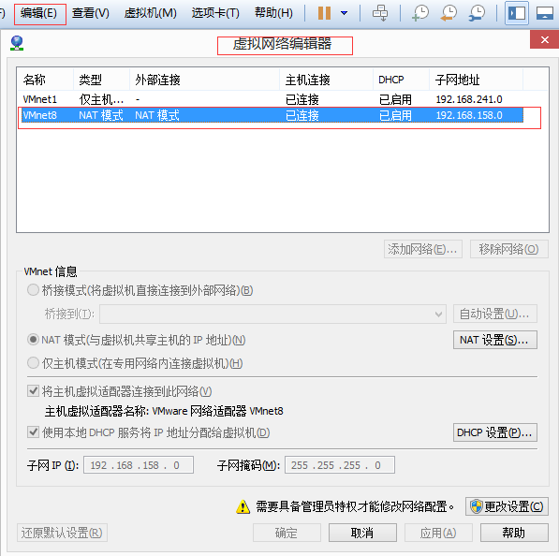The image size is (559, 556).
Task: Click the yellow warning triangle icon
Action: point(243,506)
